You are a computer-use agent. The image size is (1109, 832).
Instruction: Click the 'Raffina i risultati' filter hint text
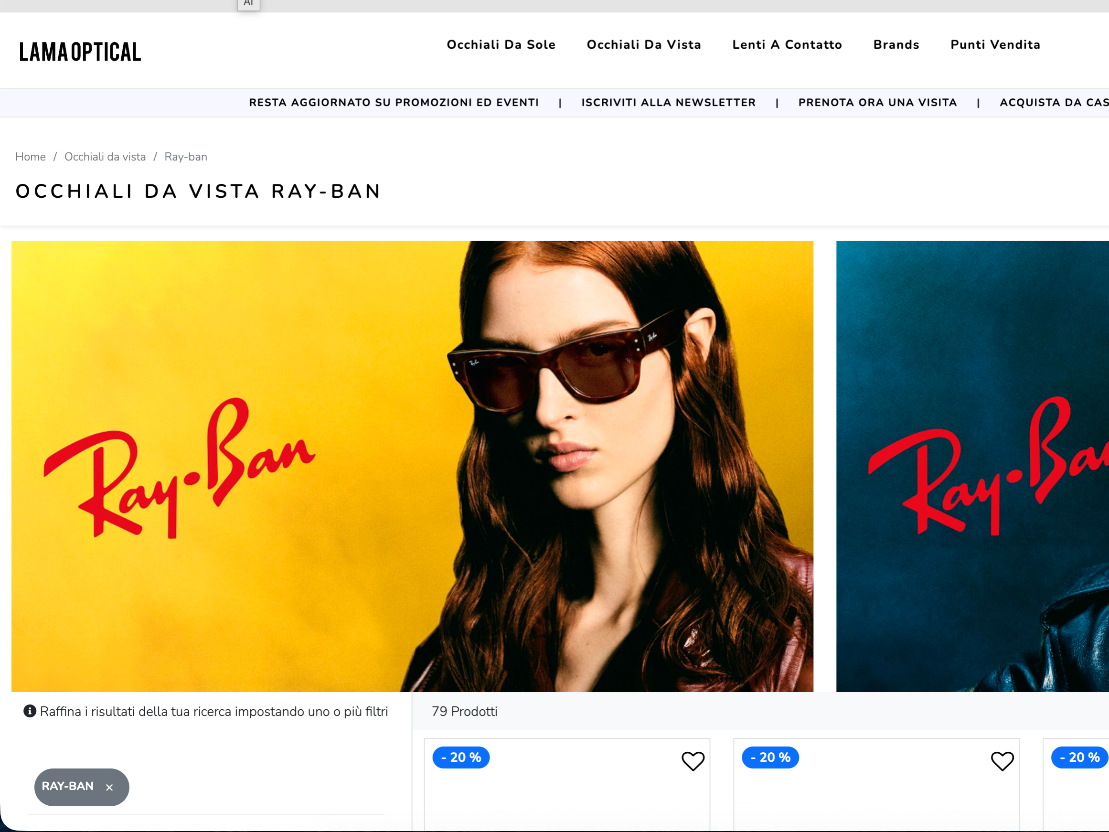click(214, 712)
